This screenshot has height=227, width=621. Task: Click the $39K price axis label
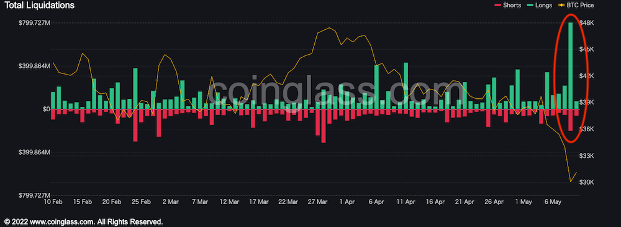coord(586,103)
